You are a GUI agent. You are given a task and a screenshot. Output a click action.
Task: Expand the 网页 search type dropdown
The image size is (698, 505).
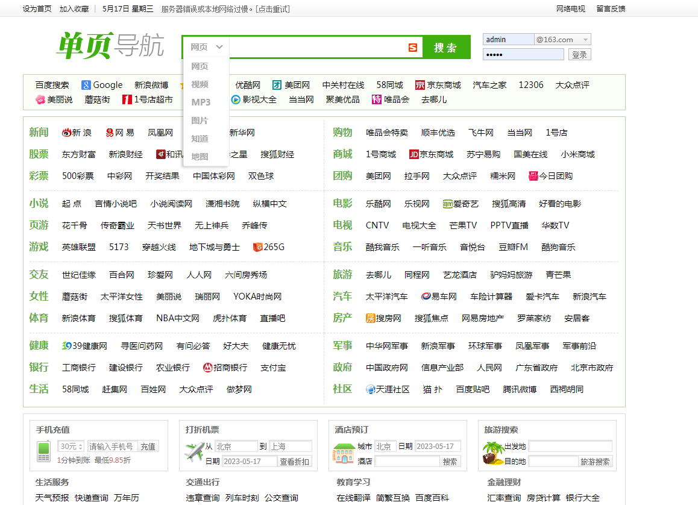206,47
